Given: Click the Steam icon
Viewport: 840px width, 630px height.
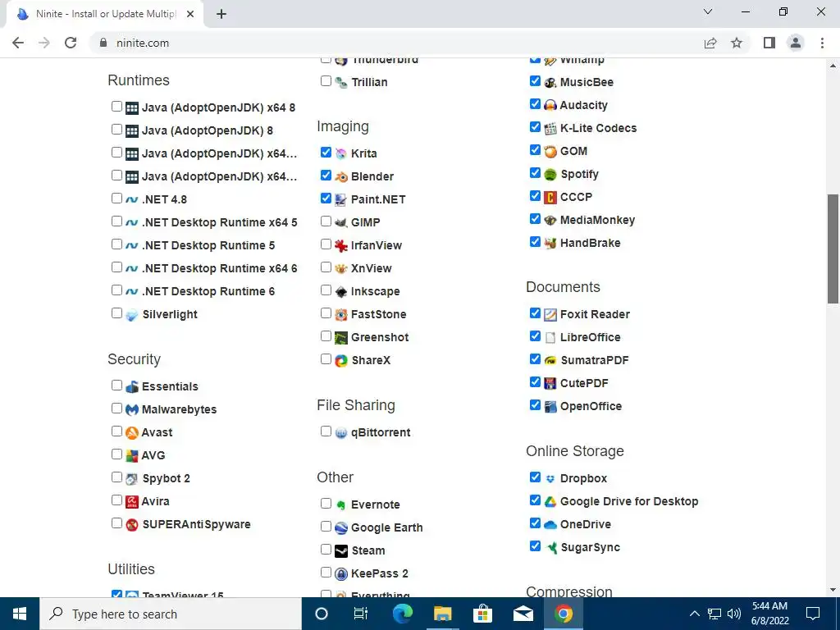Looking at the screenshot, I should click(x=341, y=550).
